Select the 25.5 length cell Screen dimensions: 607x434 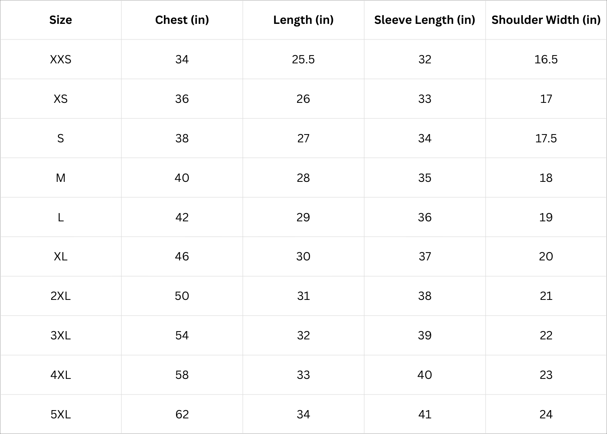coord(303,59)
